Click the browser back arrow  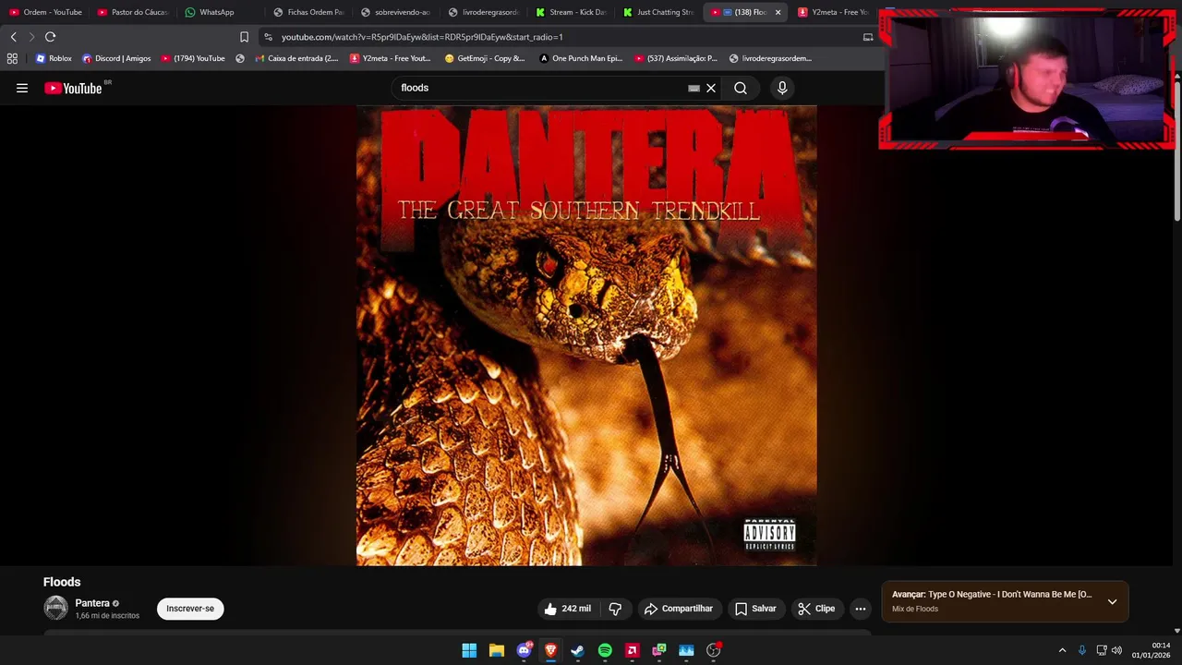(13, 37)
